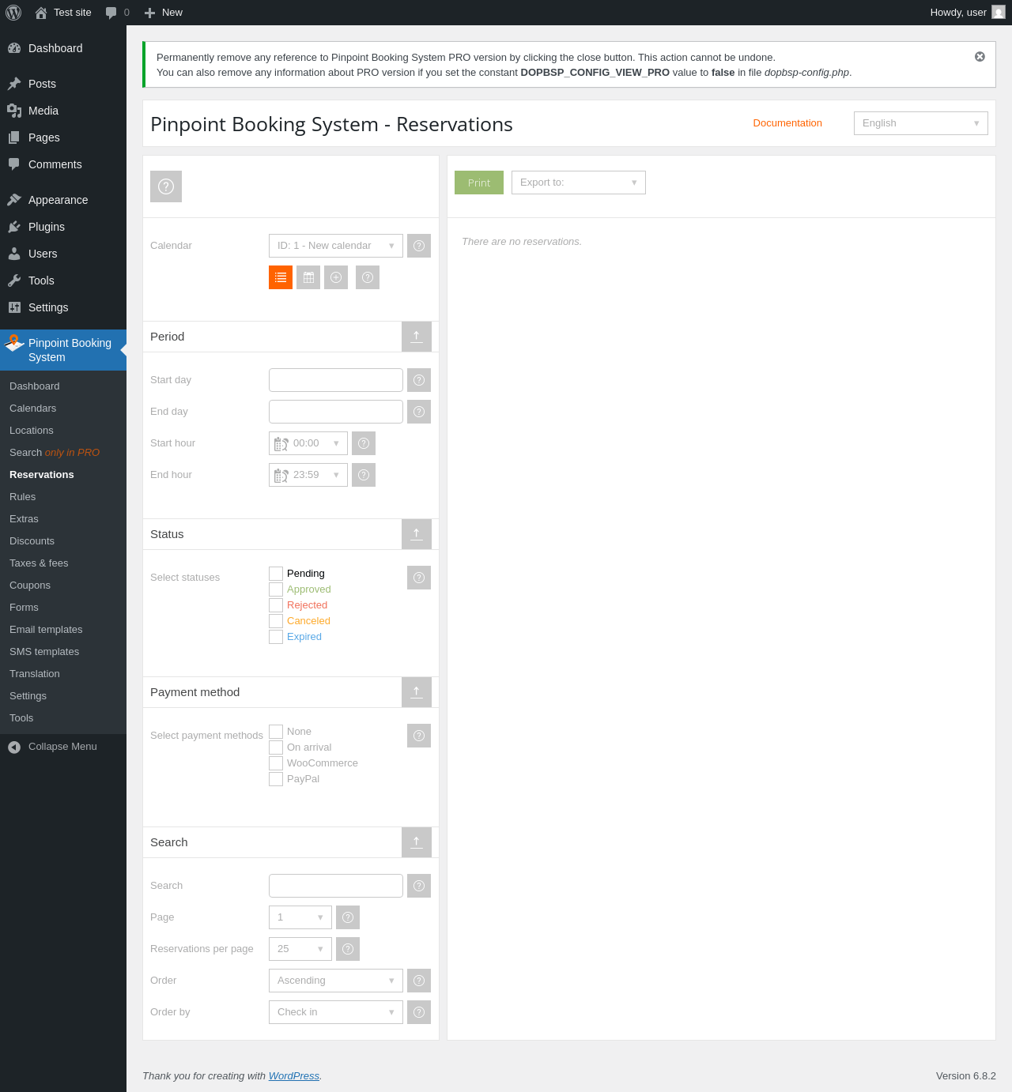Open the English language dropdown

[921, 123]
